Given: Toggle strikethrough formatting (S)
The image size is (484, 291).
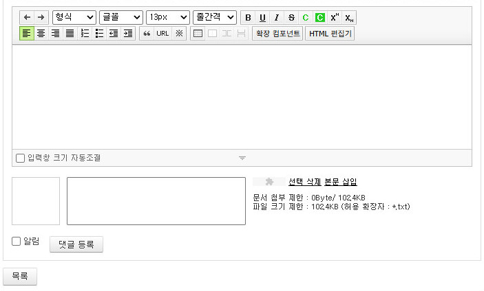Looking at the screenshot, I should click(291, 18).
